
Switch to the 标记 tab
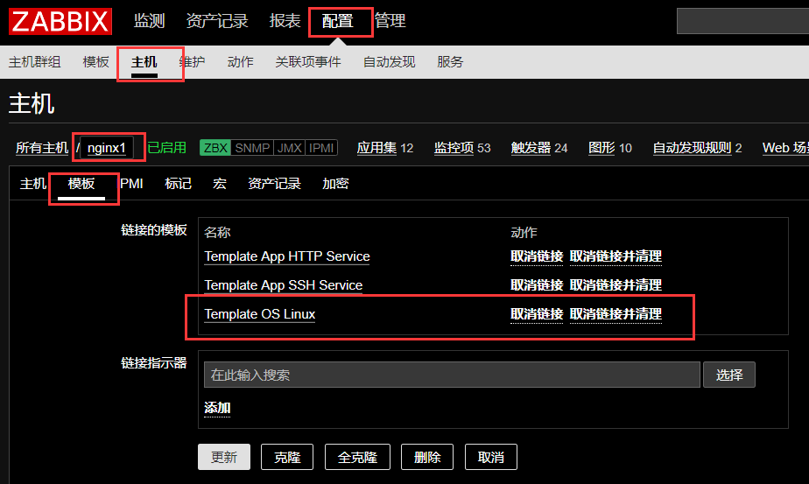tap(178, 184)
